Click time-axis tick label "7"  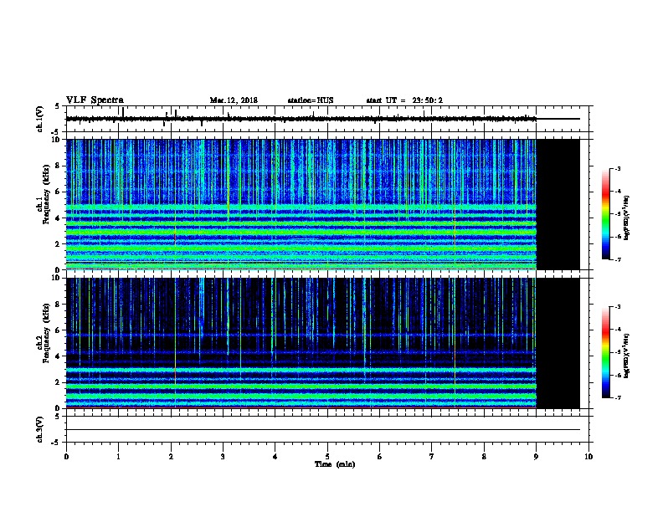pos(432,457)
